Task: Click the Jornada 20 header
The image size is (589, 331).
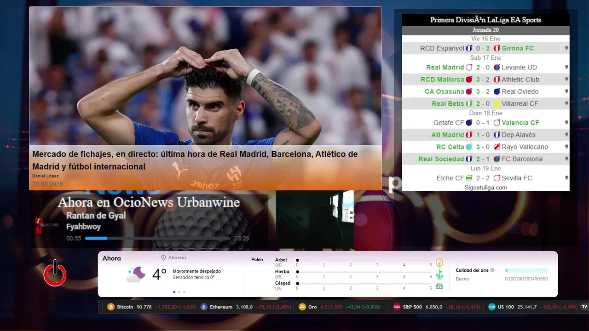Action: (x=485, y=30)
